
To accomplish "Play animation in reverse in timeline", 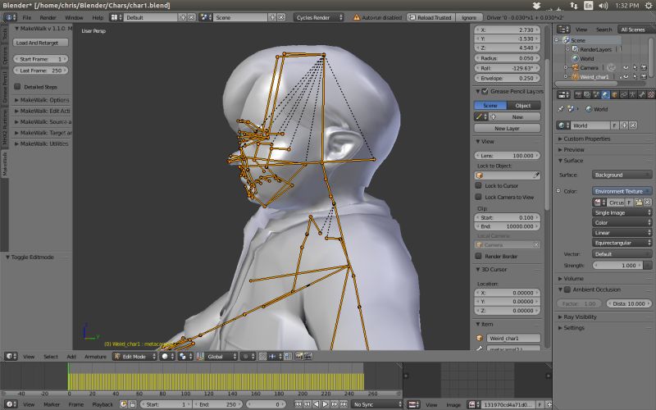I will [x=317, y=404].
